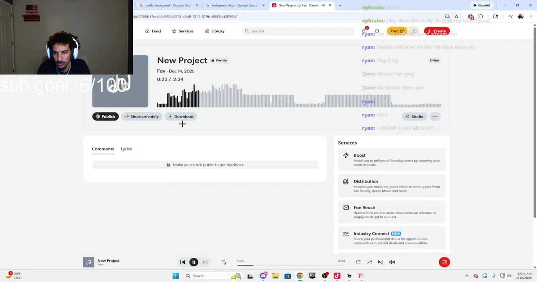Click the red round menu button
This screenshot has width=537, height=282.
click(444, 262)
